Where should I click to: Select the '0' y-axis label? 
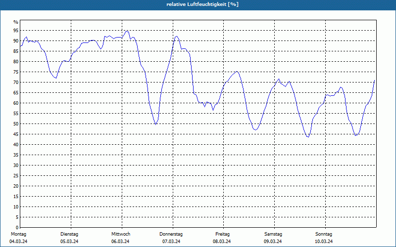pyautogui.click(x=17, y=228)
